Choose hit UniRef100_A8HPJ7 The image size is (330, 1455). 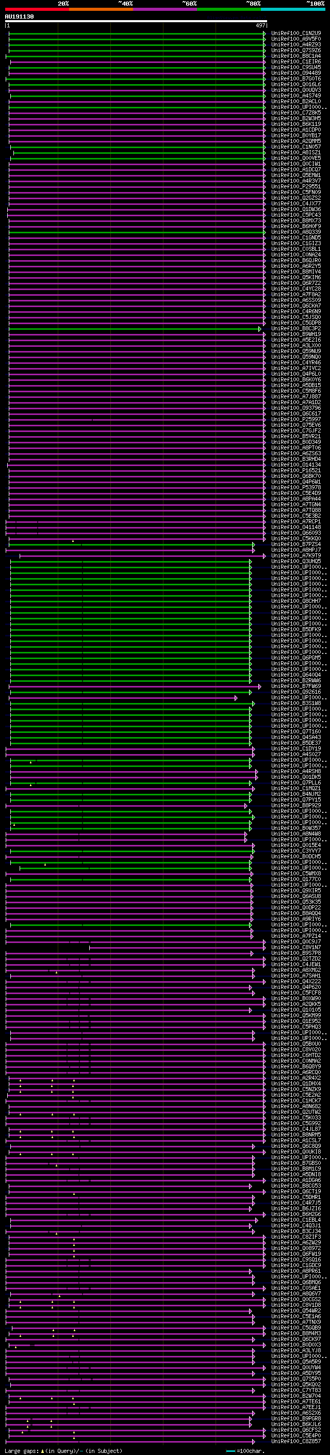pos(296,550)
